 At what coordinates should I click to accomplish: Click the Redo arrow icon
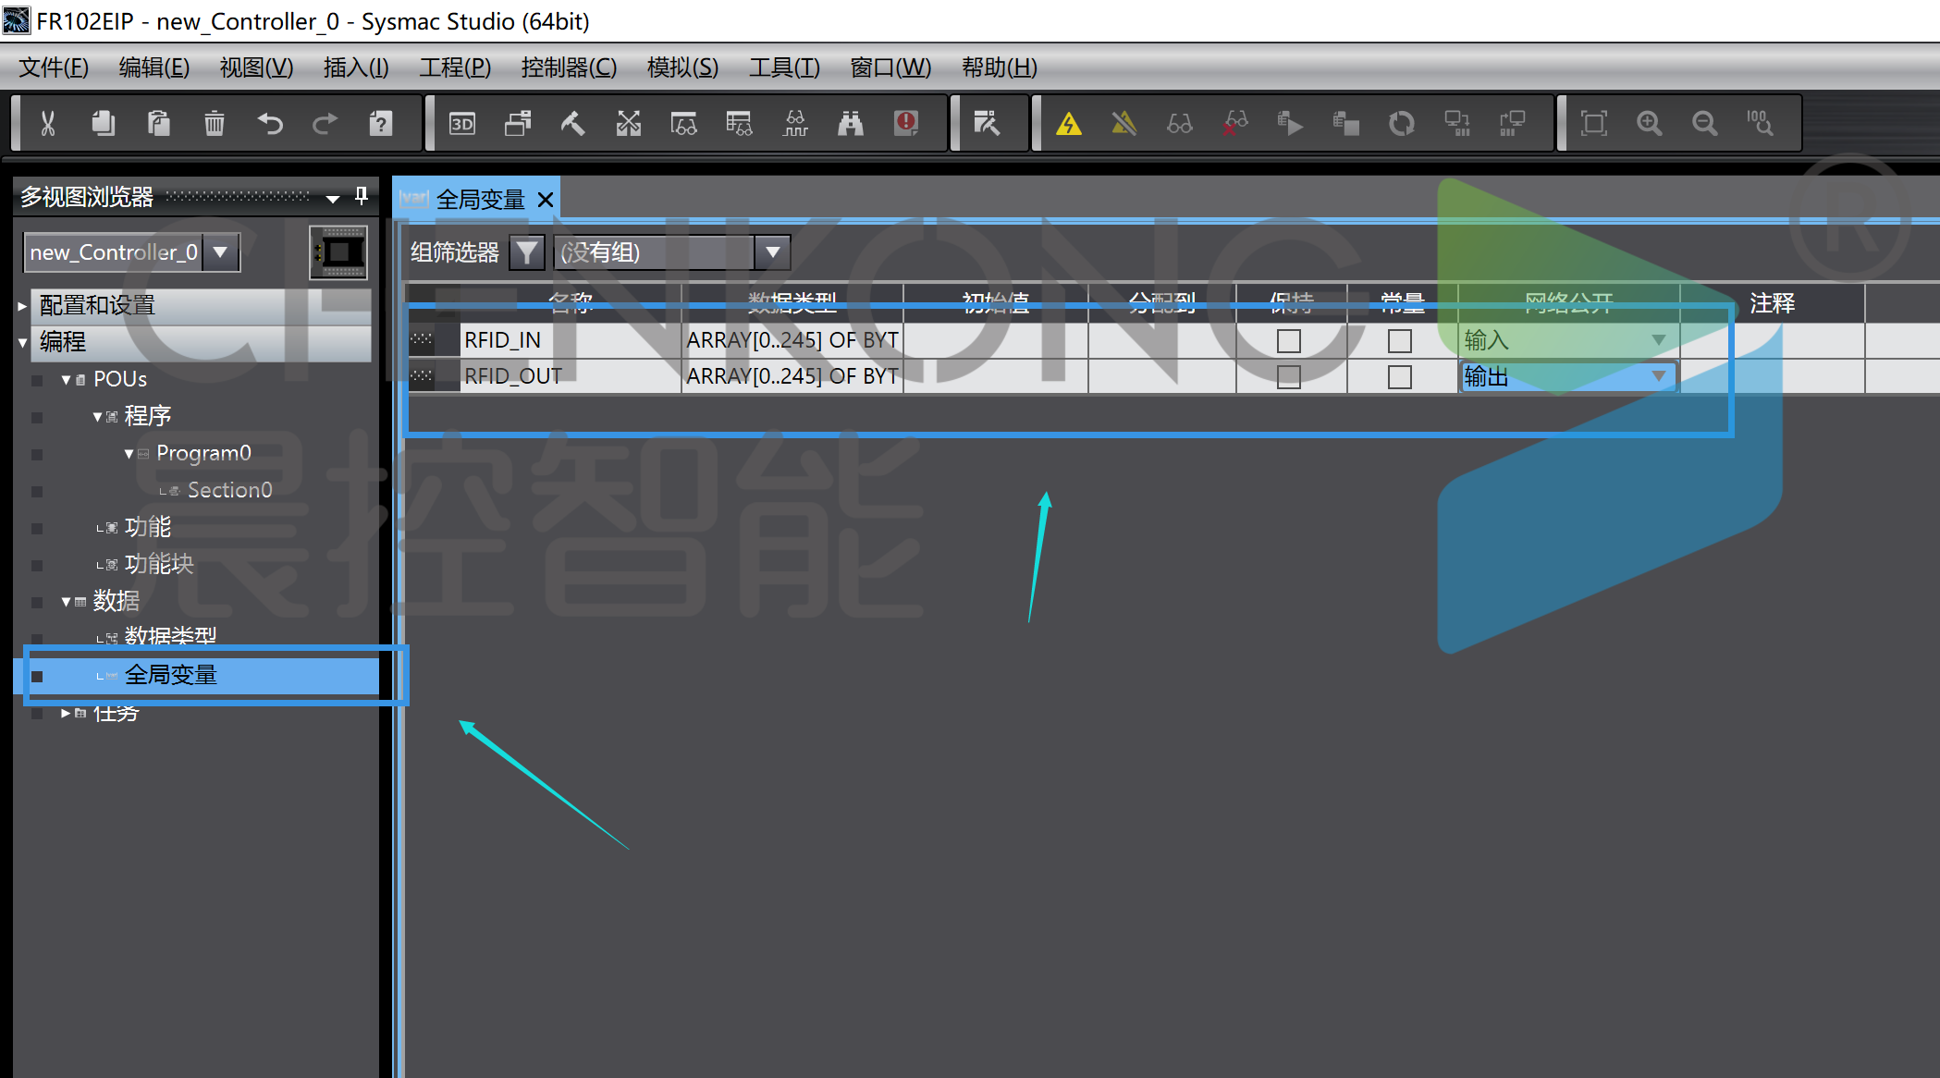[x=325, y=123]
